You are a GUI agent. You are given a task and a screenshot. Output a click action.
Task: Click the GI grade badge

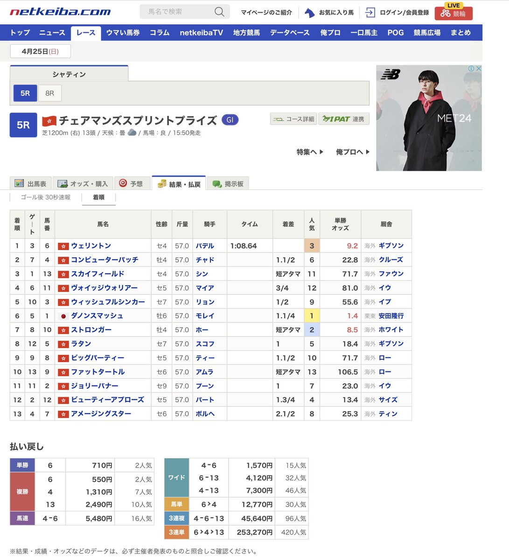pos(230,120)
